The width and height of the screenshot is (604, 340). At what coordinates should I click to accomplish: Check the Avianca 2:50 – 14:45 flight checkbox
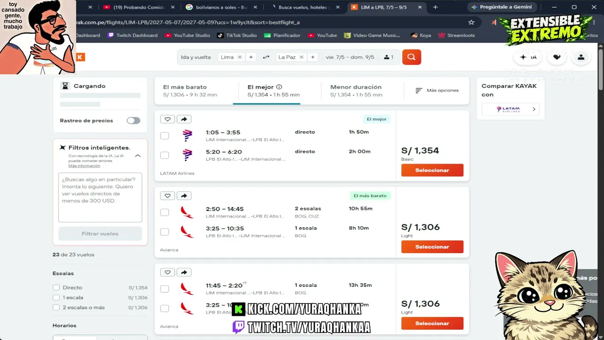coord(165,212)
